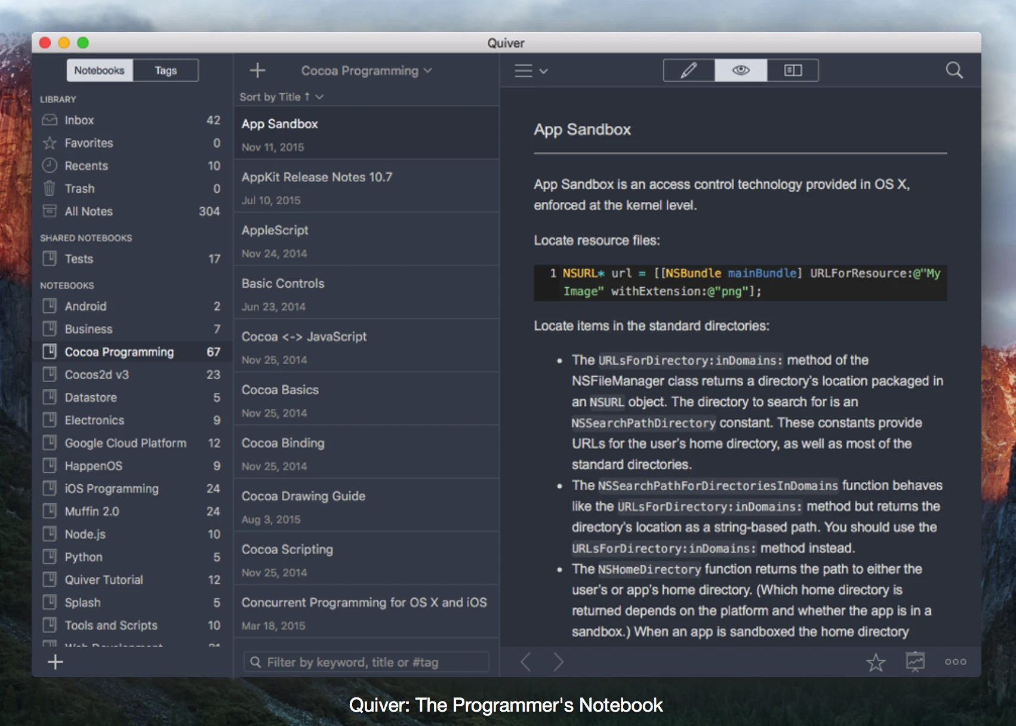Open Inbox in library

[x=131, y=120]
